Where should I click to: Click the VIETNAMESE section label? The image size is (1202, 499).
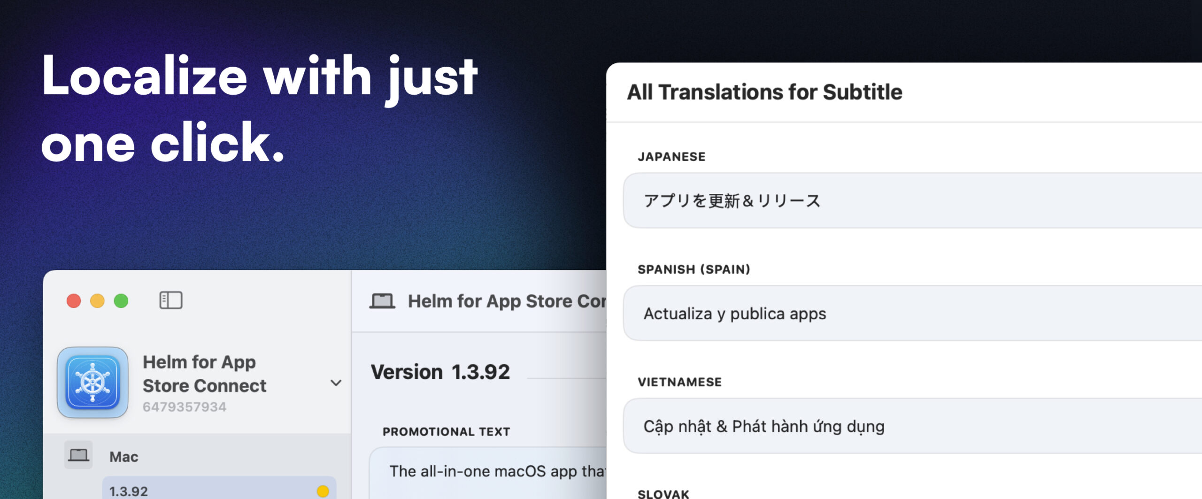click(x=679, y=382)
